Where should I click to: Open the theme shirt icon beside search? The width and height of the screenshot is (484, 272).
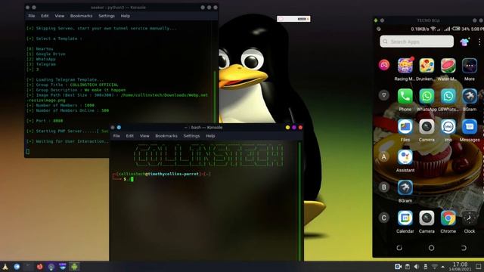464,42
